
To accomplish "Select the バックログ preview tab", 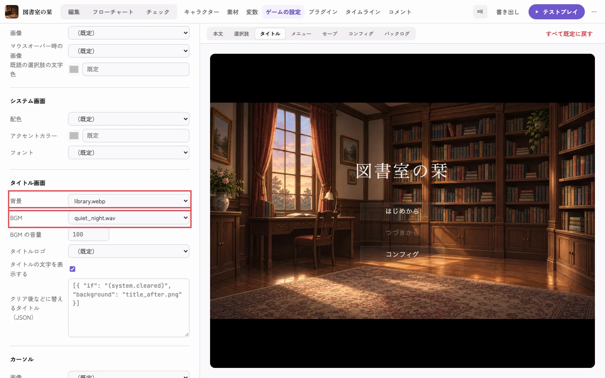I will click(x=397, y=34).
